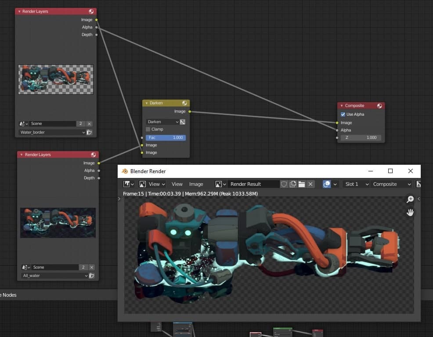Image resolution: width=433 pixels, height=337 pixels.
Task: Click the image view mode icon next to View
Action: [x=142, y=184]
